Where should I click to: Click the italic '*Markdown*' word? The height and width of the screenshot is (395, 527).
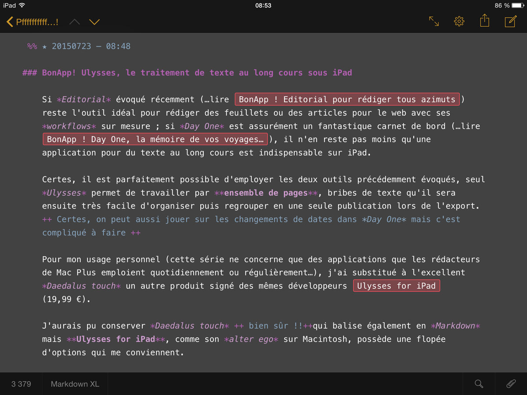pos(455,326)
